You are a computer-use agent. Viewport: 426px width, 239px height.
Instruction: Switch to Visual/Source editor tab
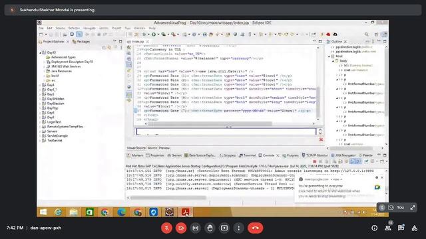(136, 148)
